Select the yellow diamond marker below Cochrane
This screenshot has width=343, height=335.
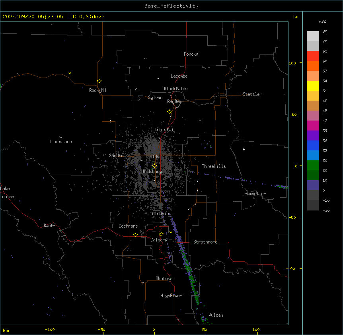(135, 235)
